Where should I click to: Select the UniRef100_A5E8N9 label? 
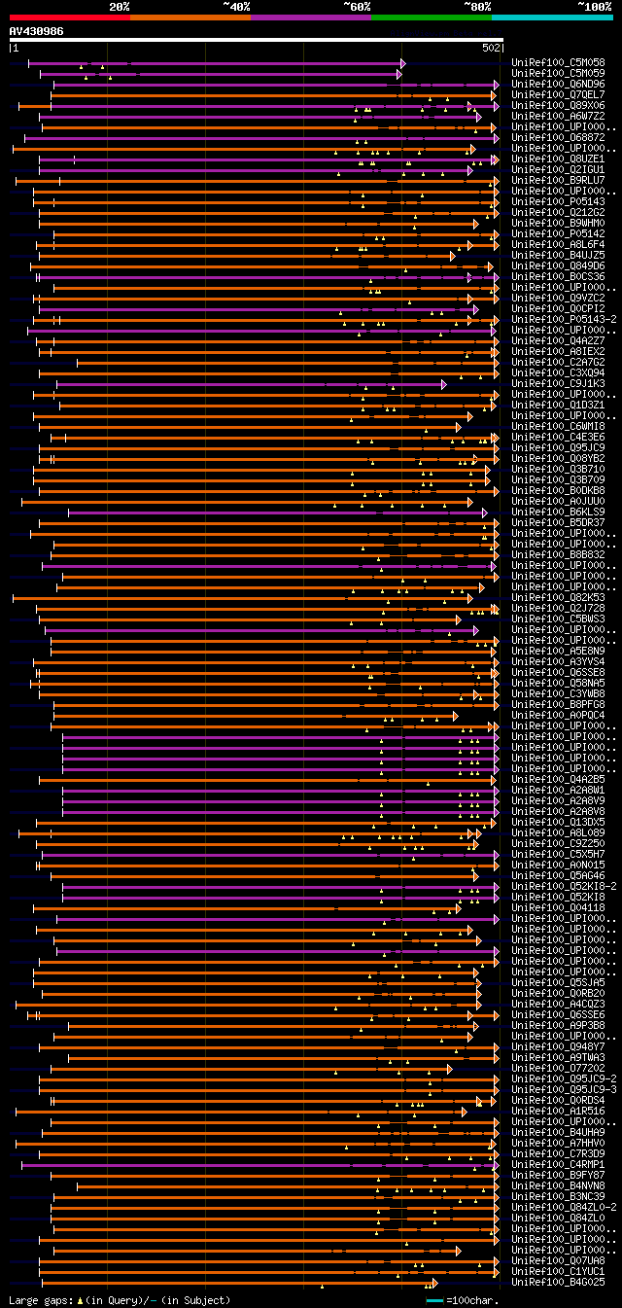pos(558,651)
